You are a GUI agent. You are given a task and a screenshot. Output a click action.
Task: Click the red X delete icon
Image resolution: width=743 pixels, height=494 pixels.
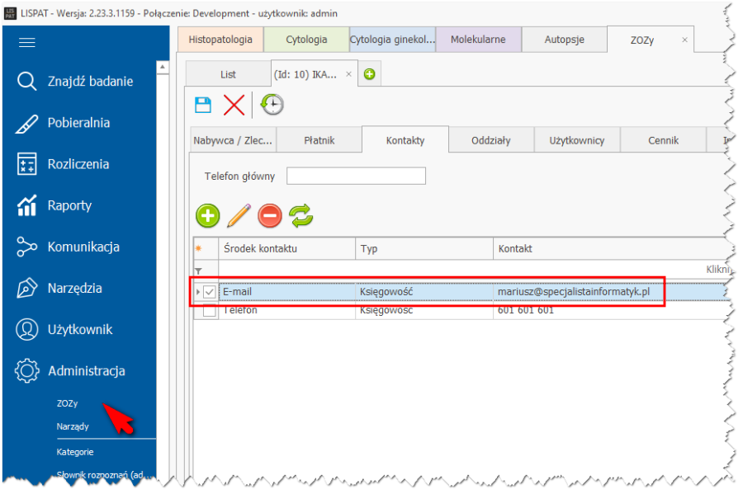(234, 105)
